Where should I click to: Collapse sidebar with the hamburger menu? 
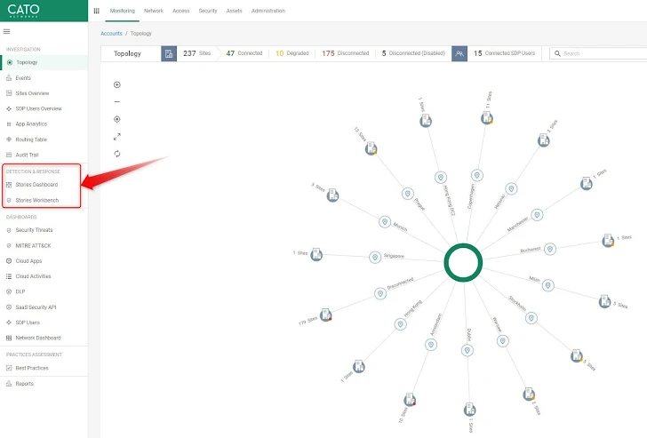pyautogui.click(x=8, y=31)
